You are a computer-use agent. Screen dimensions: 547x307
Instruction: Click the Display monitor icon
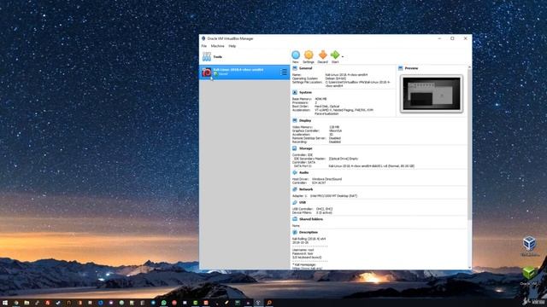295,120
